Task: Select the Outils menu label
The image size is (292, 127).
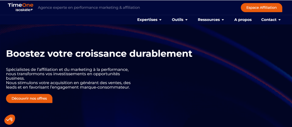Action: click(178, 20)
